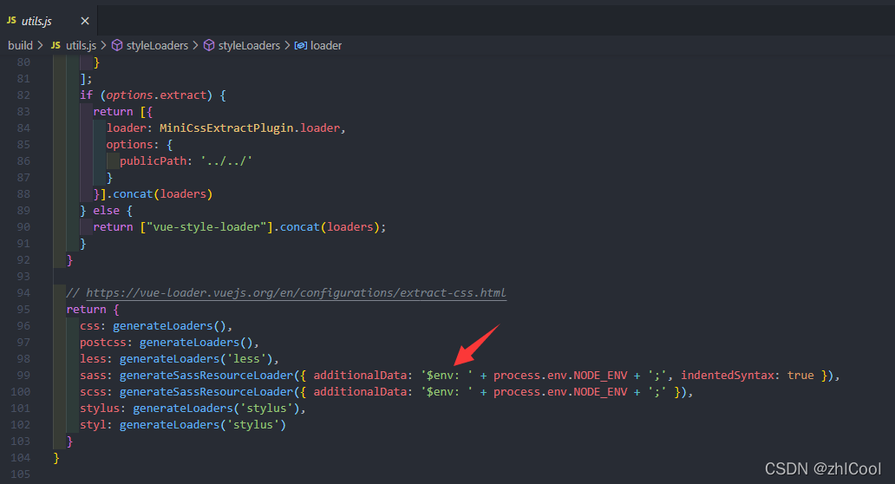895x484 pixels.
Task: Click line number 99 in the gutter
Action: (x=23, y=376)
